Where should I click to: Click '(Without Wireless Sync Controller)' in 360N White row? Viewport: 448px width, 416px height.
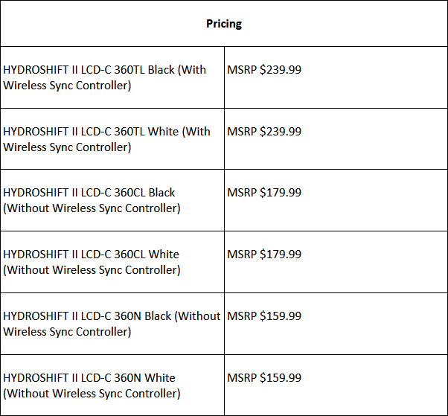tap(92, 394)
